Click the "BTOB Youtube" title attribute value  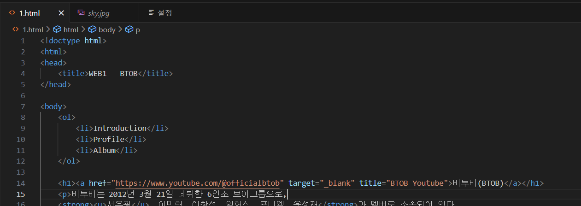pyautogui.click(x=417, y=183)
